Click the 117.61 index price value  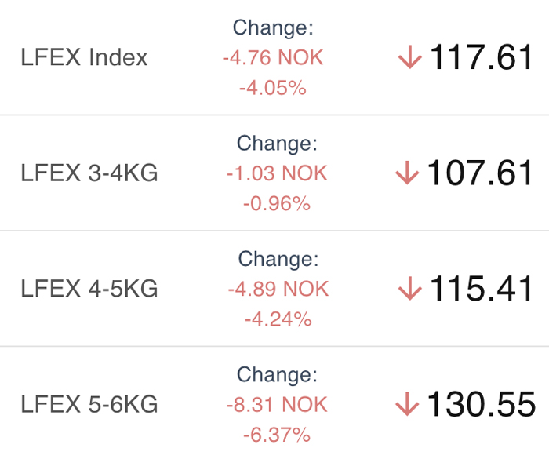coord(481,56)
